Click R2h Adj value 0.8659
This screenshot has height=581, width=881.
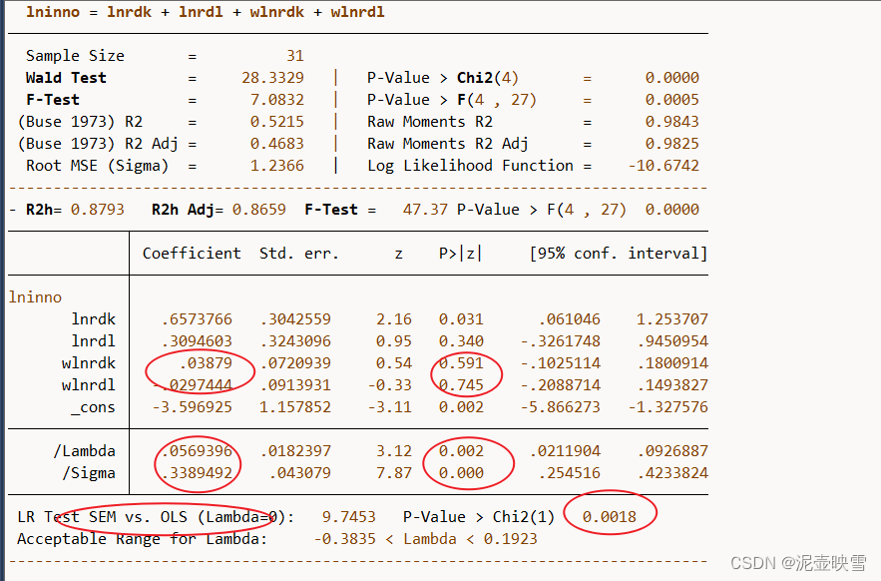point(259,210)
